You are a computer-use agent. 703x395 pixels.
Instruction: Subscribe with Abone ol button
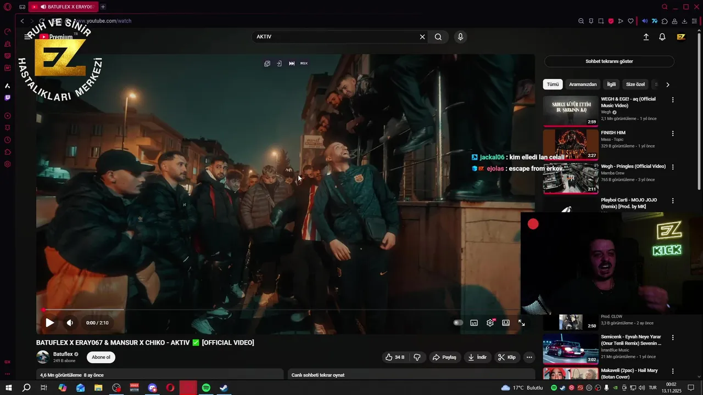coord(101,357)
